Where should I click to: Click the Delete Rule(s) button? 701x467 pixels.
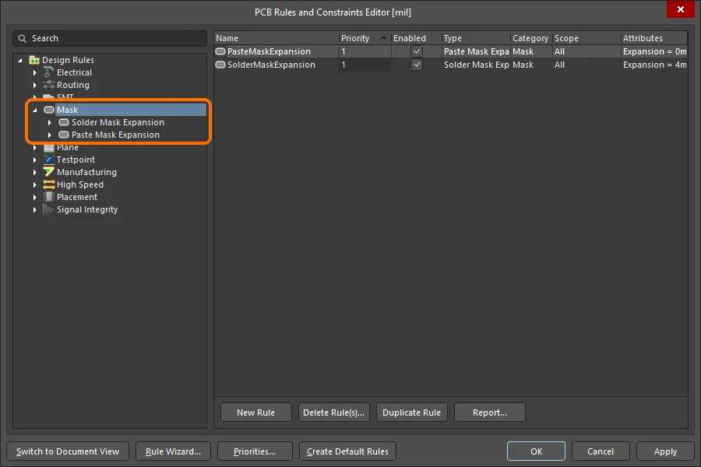334,413
